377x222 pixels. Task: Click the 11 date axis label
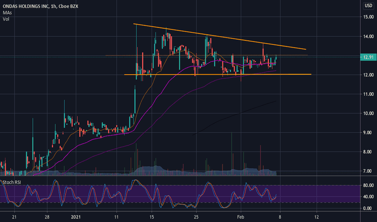tap(116, 217)
